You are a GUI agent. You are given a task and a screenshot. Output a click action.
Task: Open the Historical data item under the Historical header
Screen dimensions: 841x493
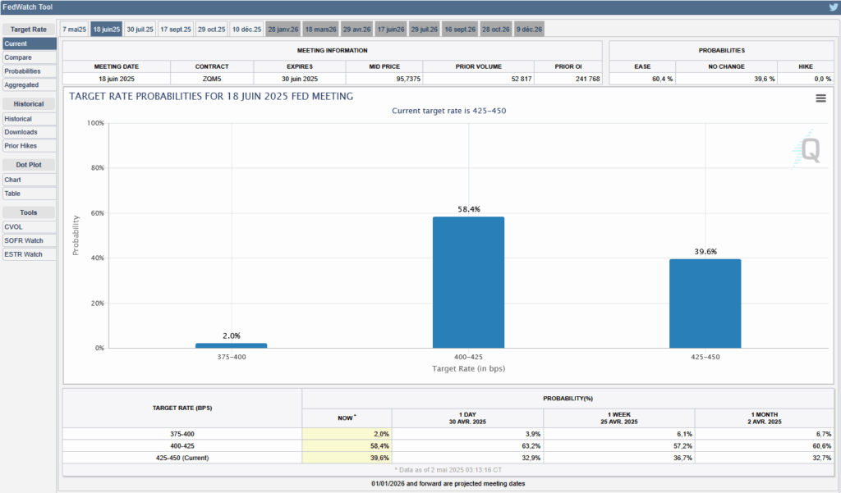coord(29,119)
